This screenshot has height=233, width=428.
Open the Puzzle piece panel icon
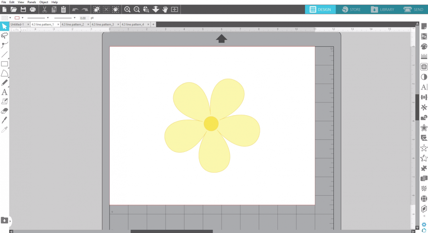[424, 168]
